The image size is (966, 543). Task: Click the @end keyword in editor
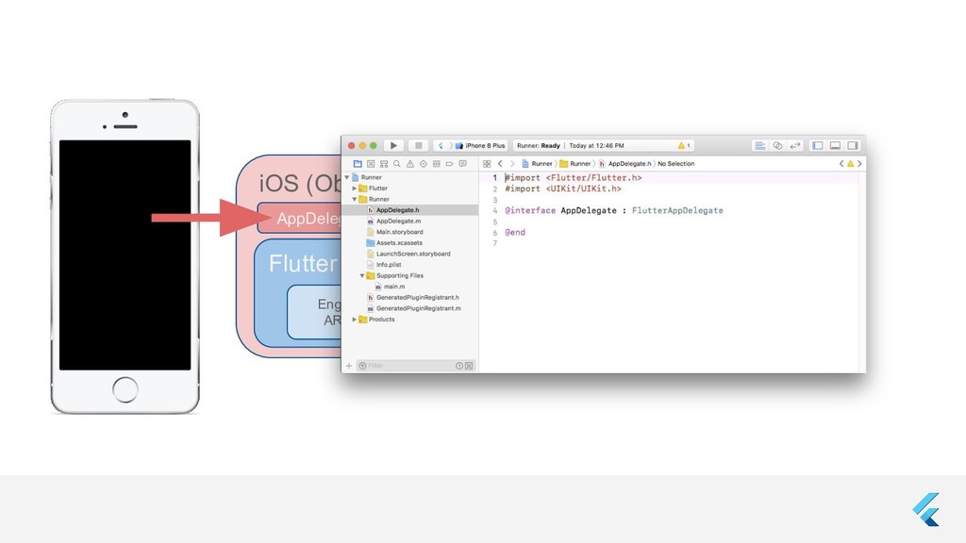click(x=515, y=233)
